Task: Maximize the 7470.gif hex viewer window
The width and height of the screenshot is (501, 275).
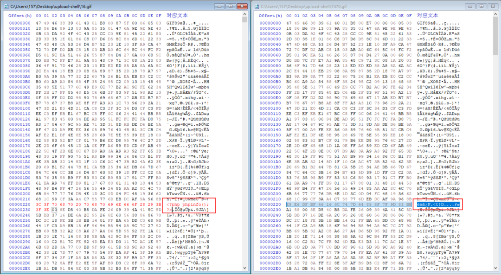Action: (x=481, y=6)
